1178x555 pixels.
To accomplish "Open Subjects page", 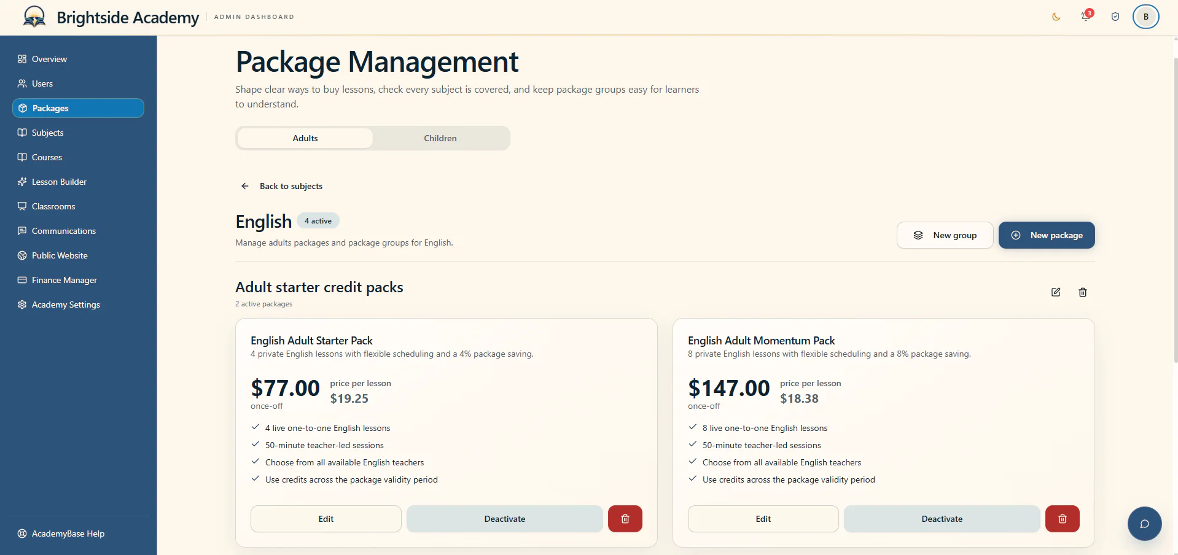I will click(x=78, y=133).
